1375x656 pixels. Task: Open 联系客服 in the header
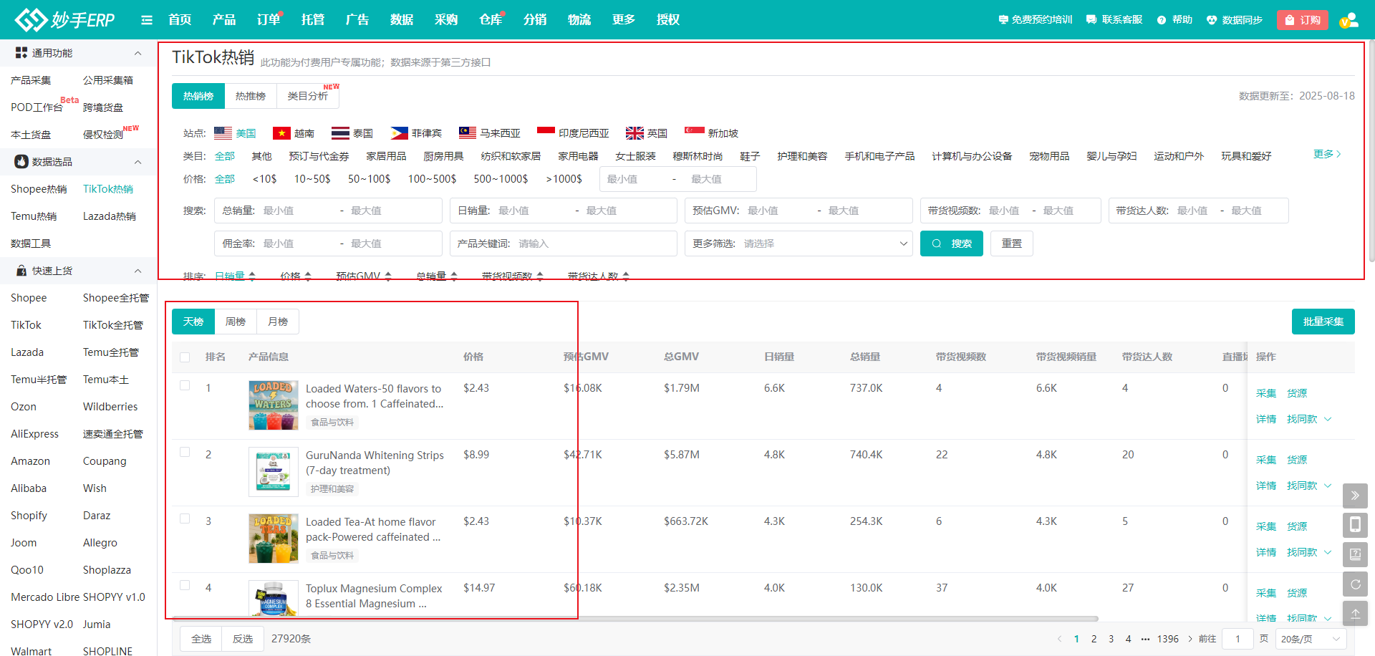pyautogui.click(x=1114, y=20)
